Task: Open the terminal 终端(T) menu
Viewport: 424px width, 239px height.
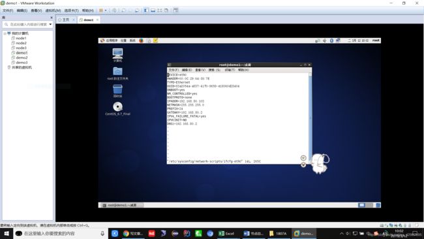Action: (230, 70)
